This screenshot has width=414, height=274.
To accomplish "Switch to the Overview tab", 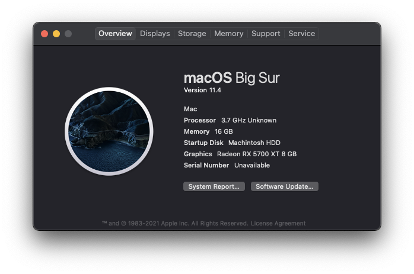I will point(115,34).
